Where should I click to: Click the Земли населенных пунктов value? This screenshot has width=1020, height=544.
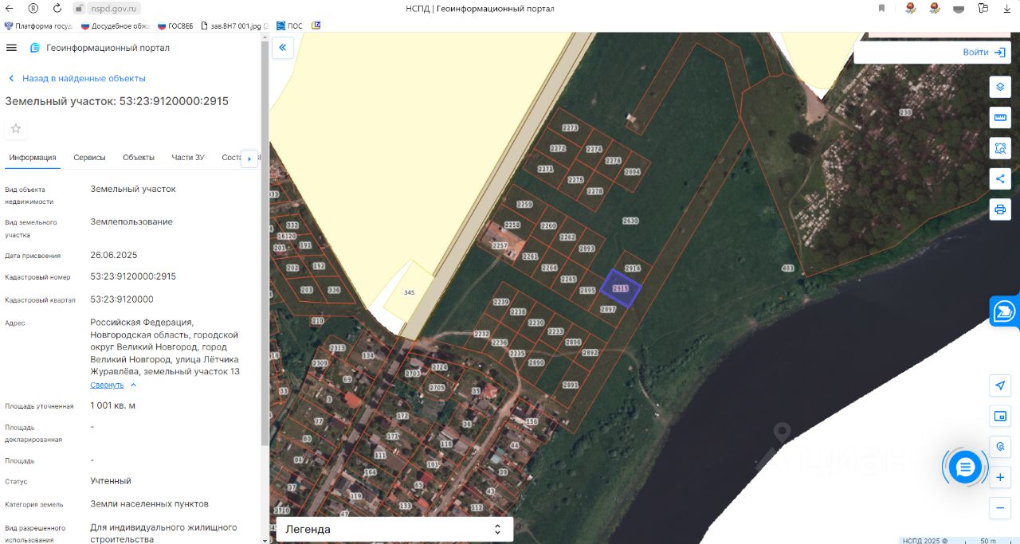(150, 503)
